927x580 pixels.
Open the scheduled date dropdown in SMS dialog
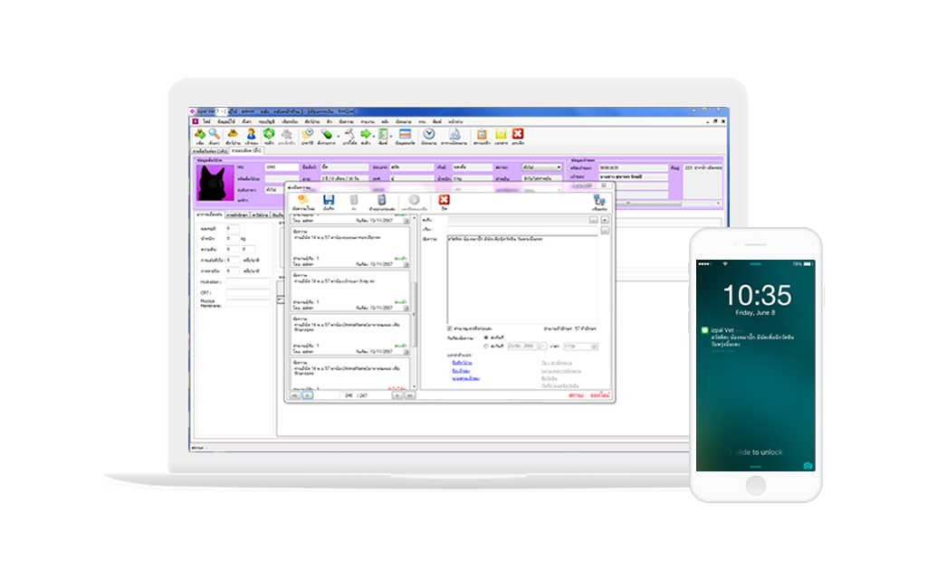point(543,347)
